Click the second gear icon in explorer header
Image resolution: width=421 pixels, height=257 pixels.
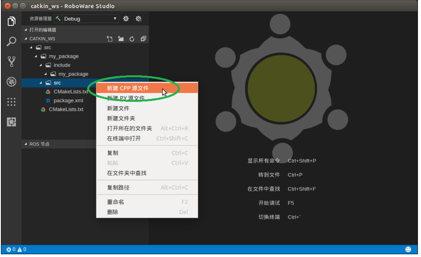[x=138, y=19]
